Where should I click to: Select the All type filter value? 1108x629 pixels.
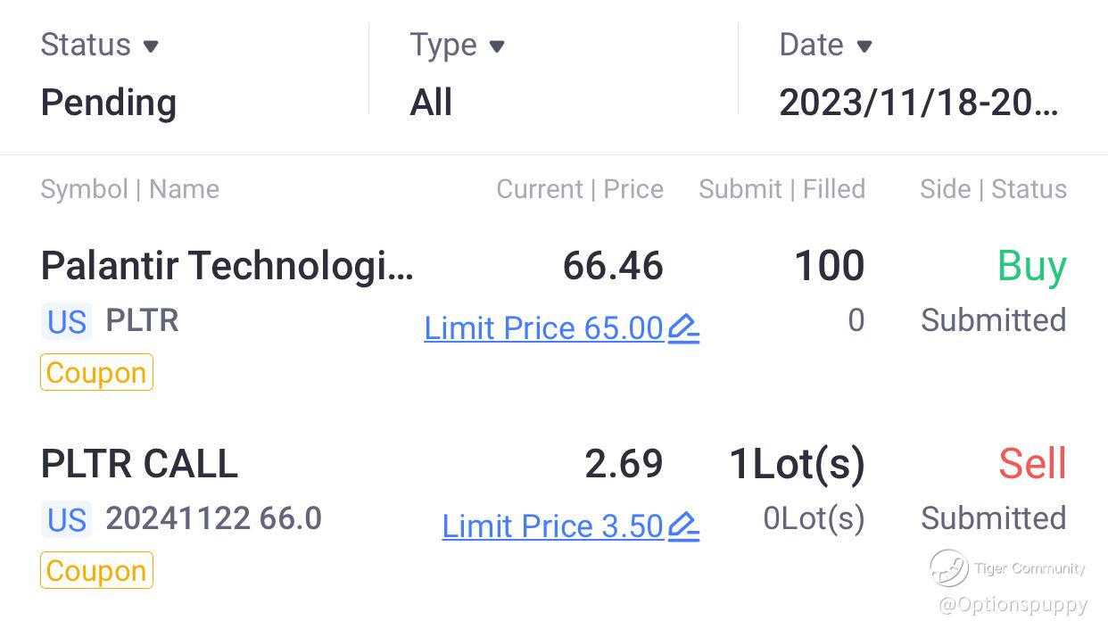pyautogui.click(x=431, y=103)
